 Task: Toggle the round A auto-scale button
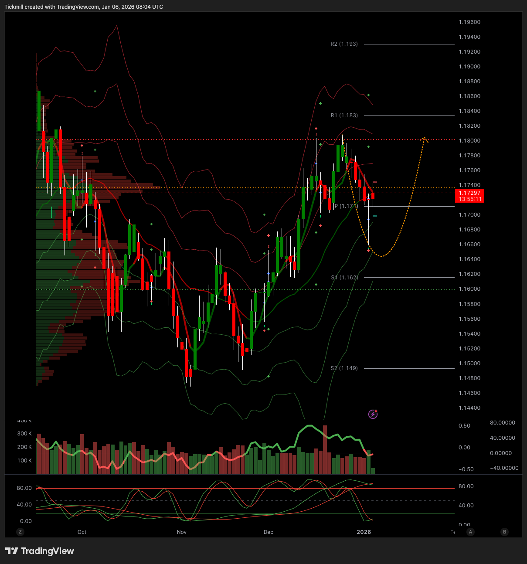pos(470,532)
